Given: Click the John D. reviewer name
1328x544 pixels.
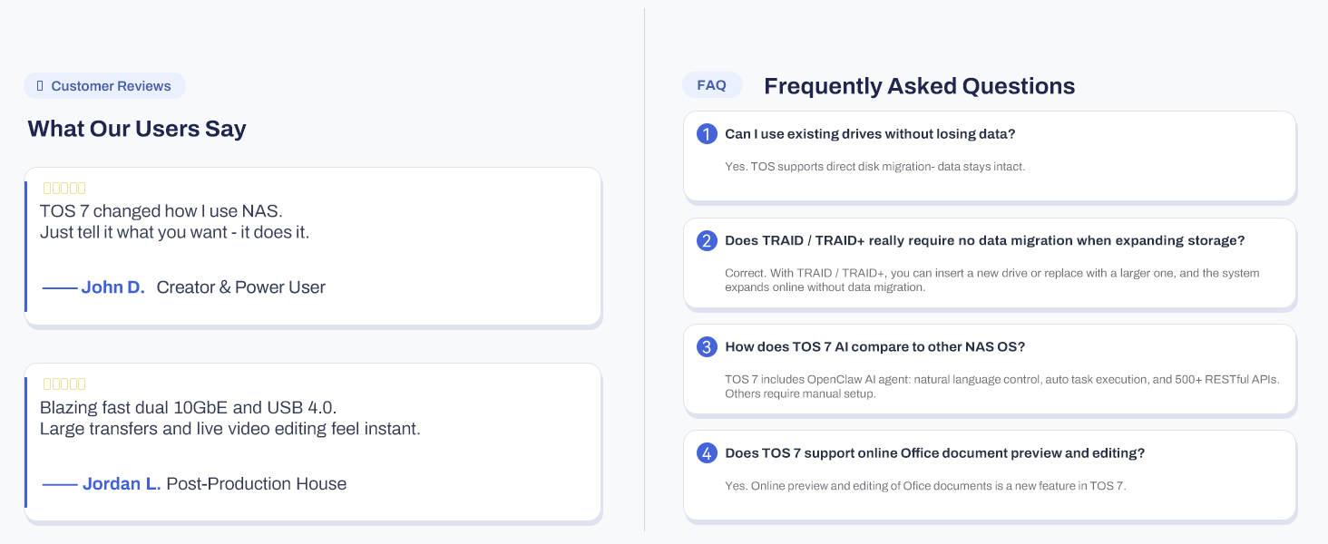Looking at the screenshot, I should 113,287.
